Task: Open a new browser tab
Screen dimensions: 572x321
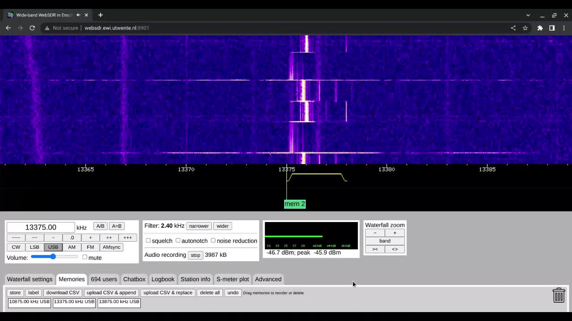Action: pyautogui.click(x=100, y=15)
